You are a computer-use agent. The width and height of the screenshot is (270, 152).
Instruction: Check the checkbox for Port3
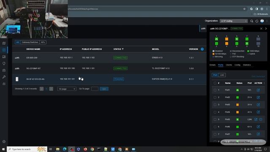click(215, 105)
